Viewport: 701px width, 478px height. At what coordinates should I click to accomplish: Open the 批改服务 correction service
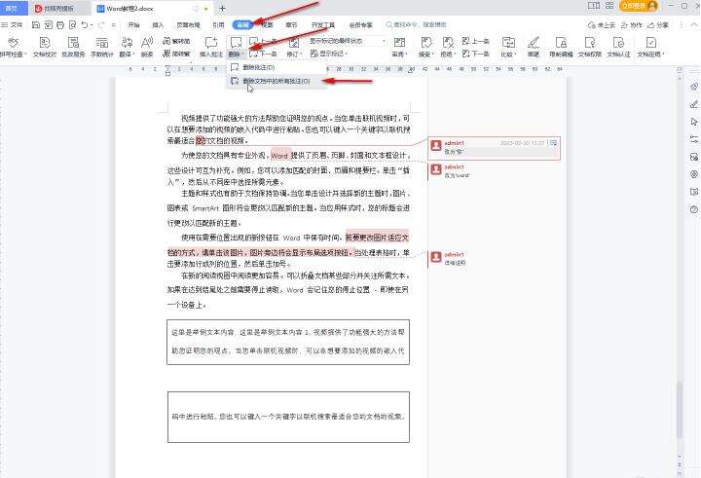[x=73, y=47]
